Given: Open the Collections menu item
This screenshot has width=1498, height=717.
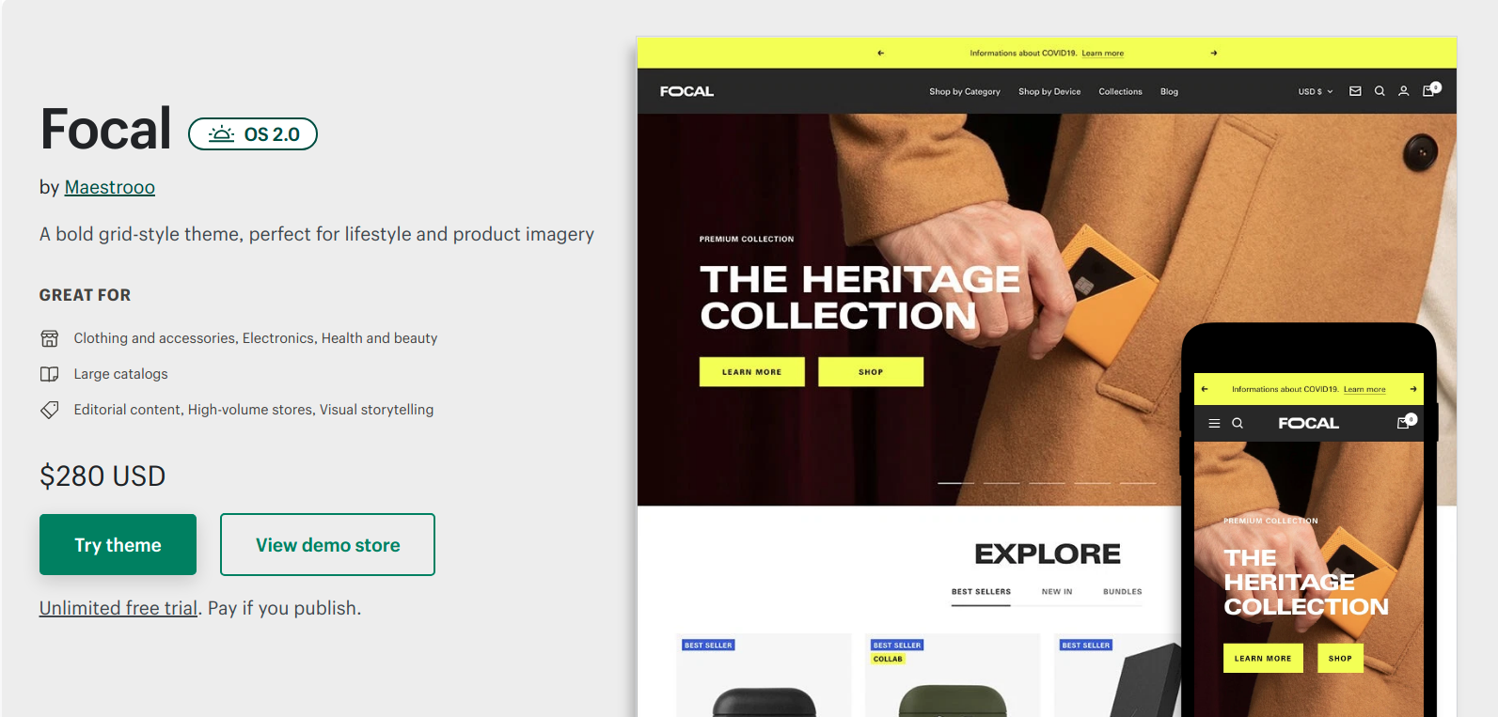Looking at the screenshot, I should pos(1120,91).
